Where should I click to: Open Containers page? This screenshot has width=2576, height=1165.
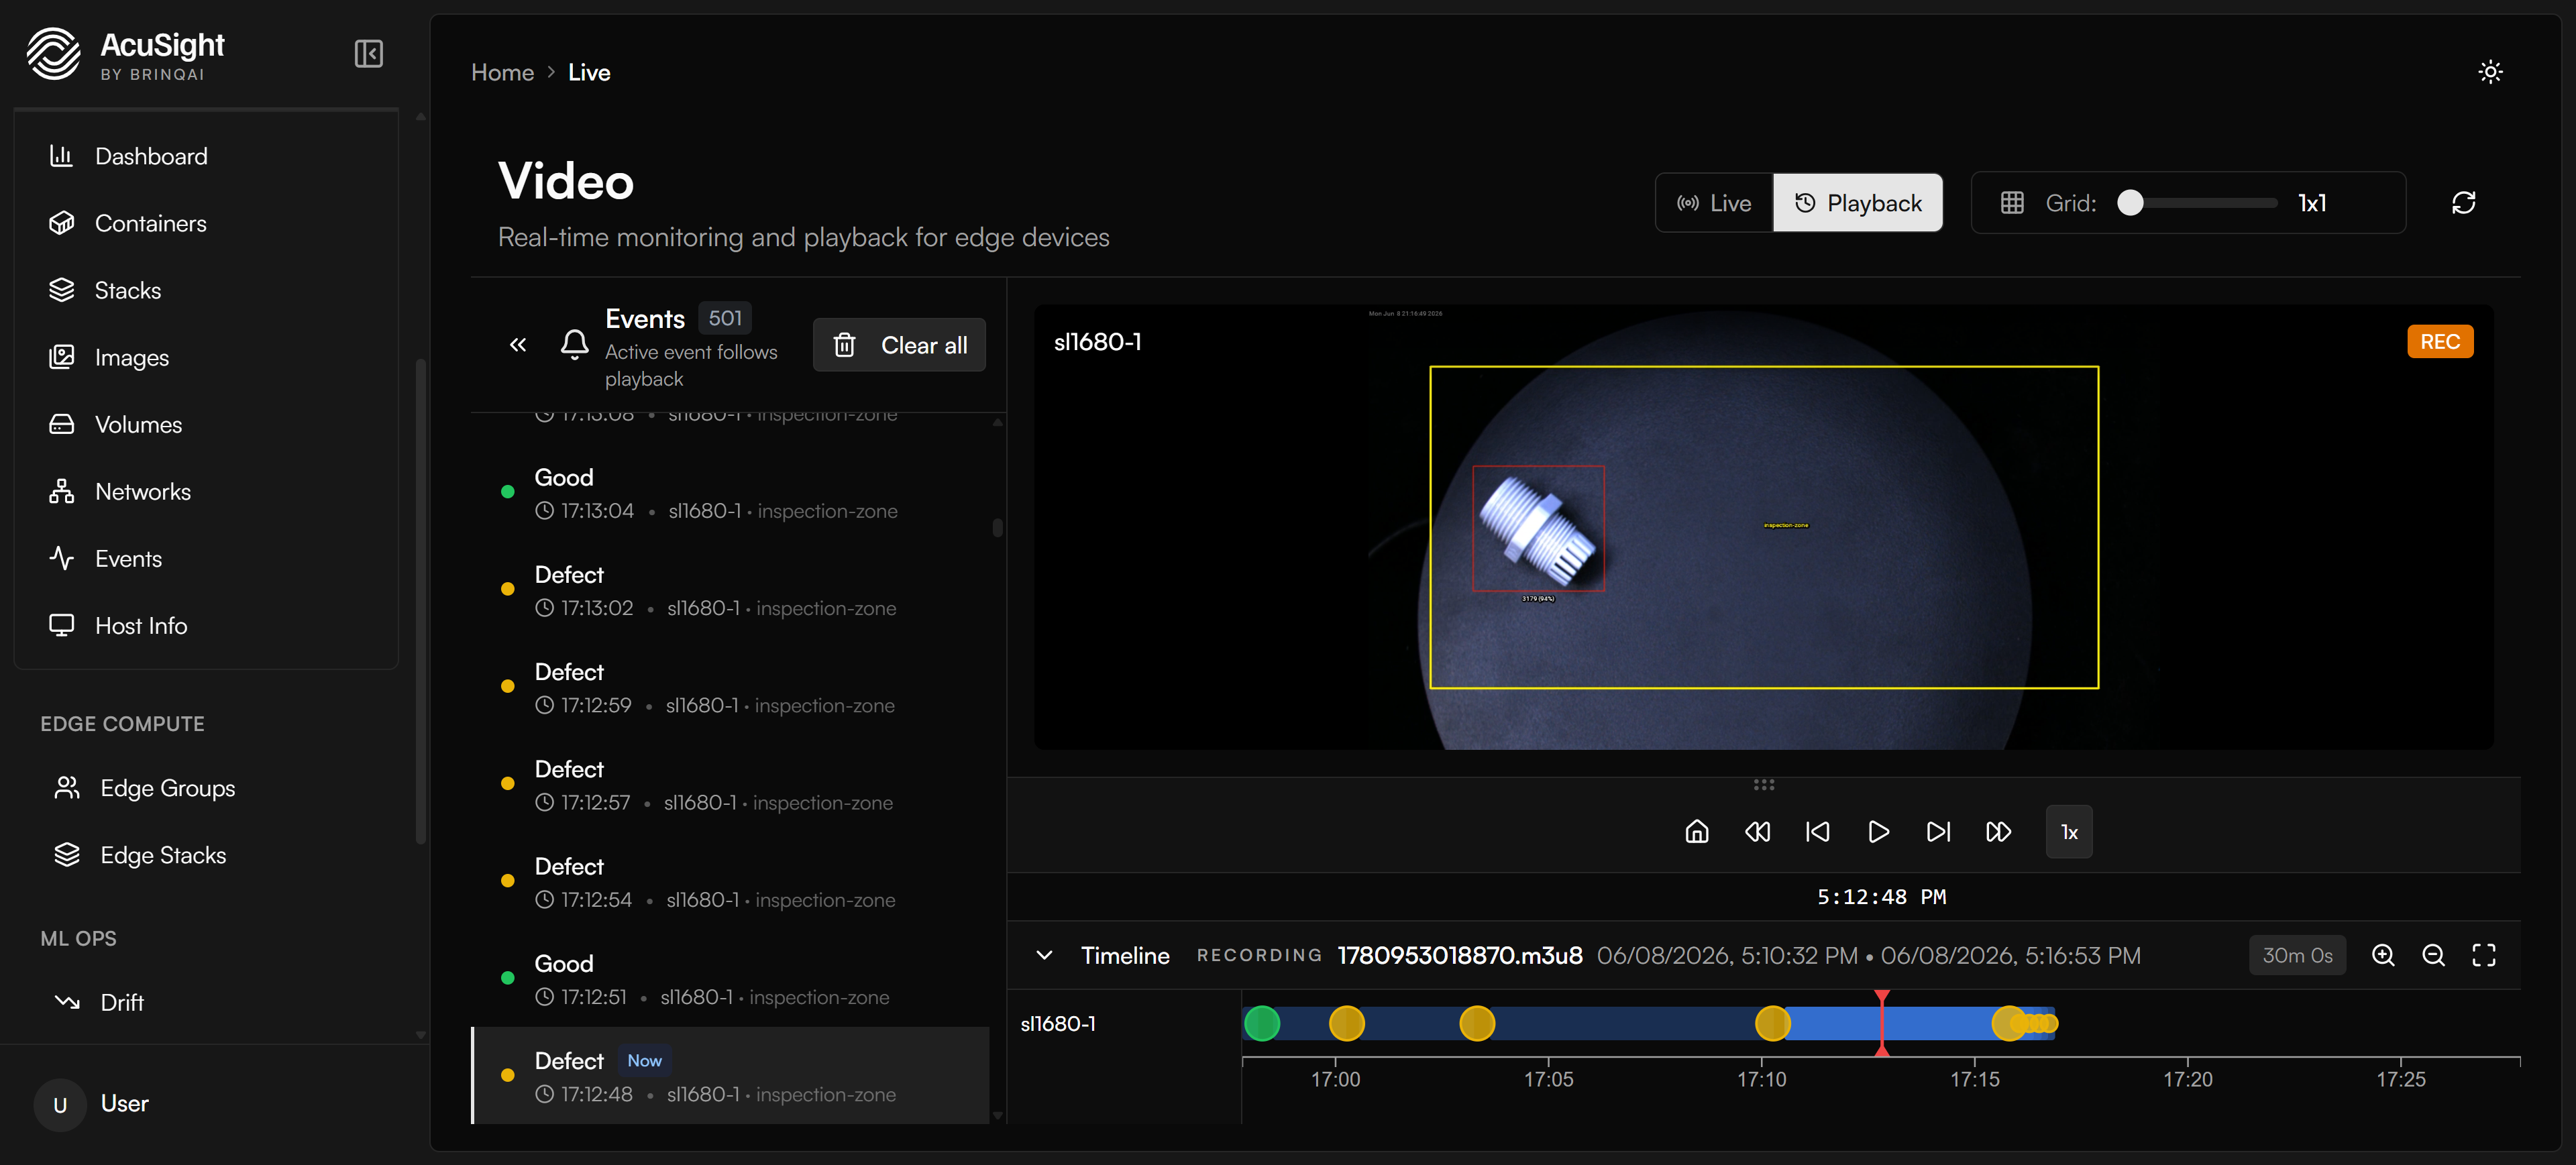pos(206,223)
